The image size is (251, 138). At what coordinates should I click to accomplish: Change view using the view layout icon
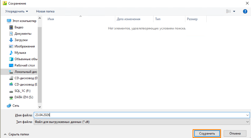(228, 11)
